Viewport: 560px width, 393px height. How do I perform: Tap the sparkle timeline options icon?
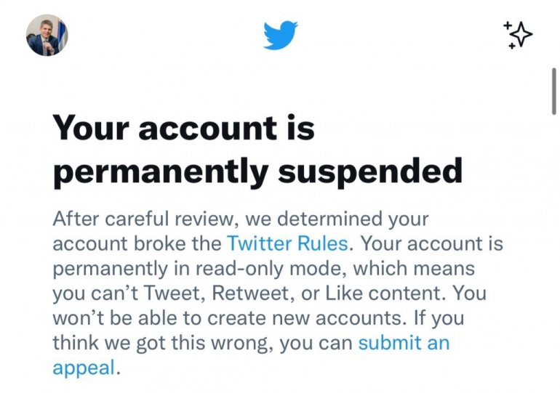(x=518, y=35)
